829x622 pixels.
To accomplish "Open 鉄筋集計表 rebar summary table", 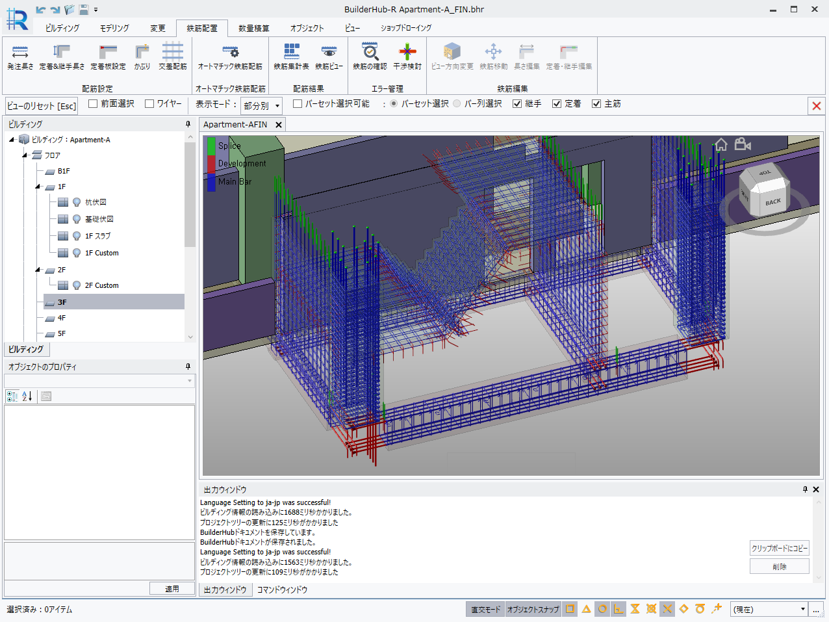I will (292, 57).
